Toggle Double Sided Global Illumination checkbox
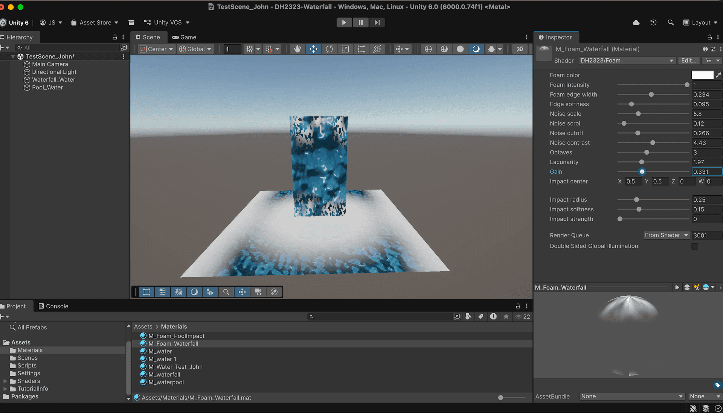This screenshot has width=723, height=413. [x=695, y=246]
